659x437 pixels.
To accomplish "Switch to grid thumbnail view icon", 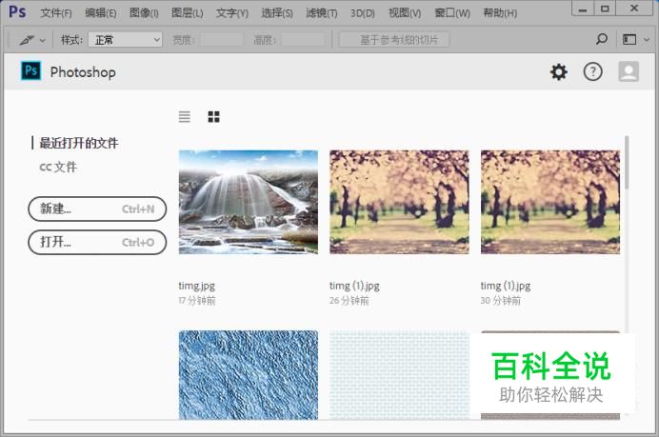I will (213, 116).
